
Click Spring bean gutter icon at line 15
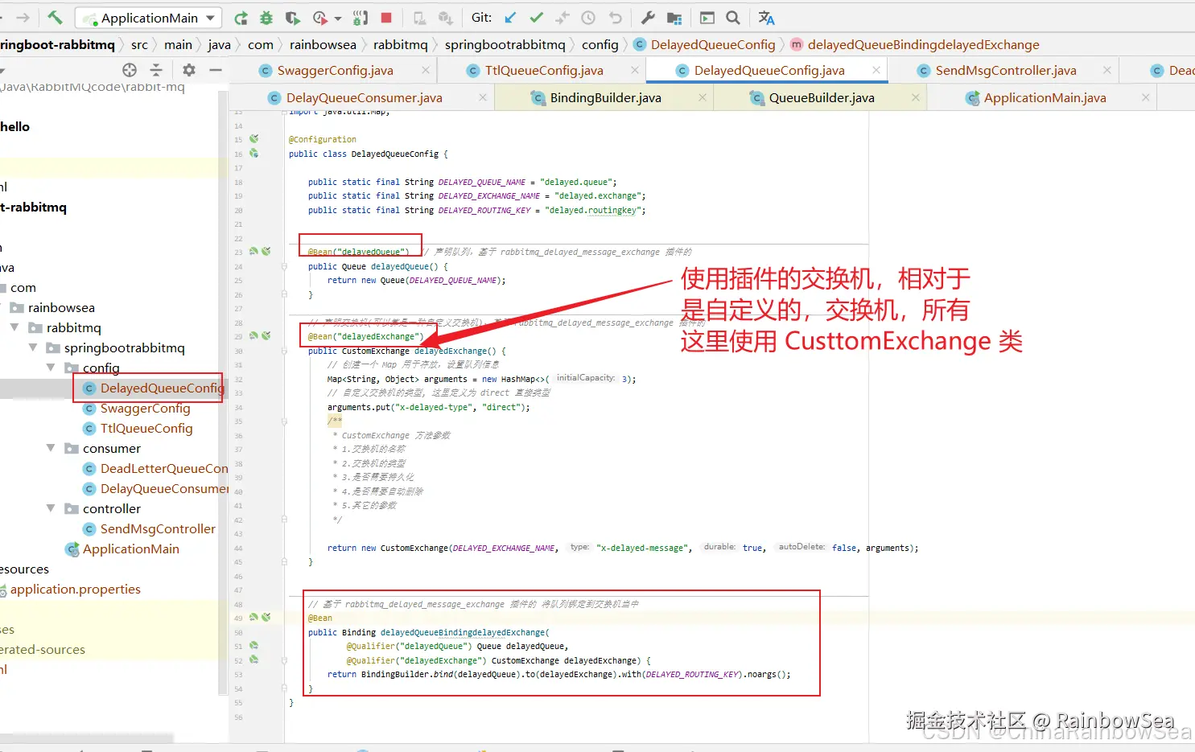tap(253, 139)
